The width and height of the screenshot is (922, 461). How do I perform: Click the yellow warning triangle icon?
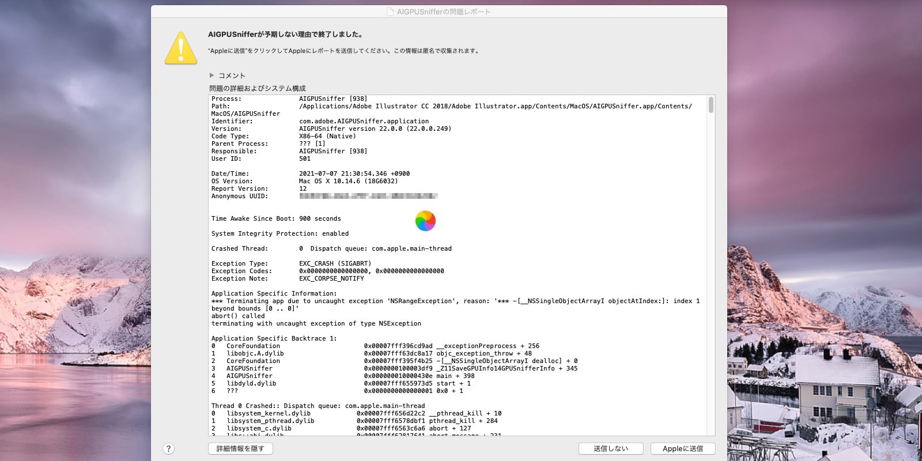[x=181, y=48]
